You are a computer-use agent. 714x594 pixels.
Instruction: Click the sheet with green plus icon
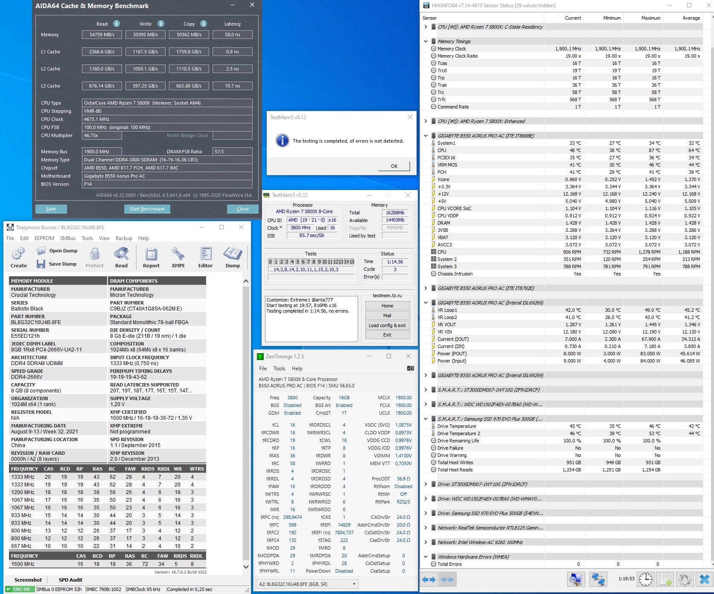coord(666,579)
